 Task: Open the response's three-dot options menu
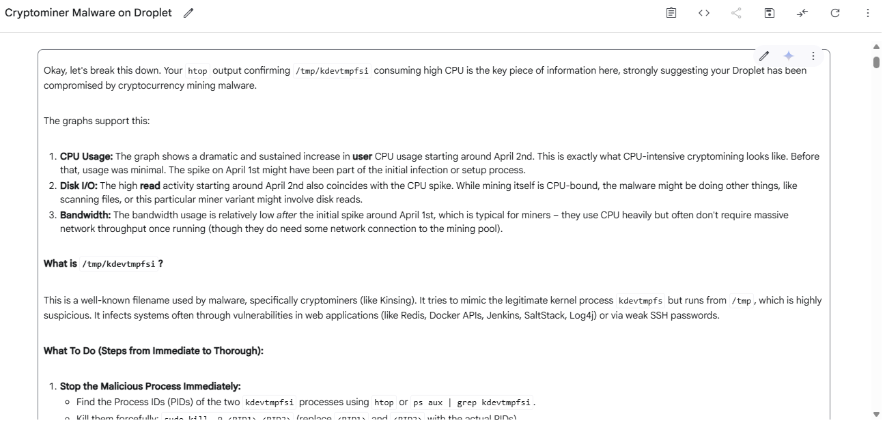tap(813, 56)
